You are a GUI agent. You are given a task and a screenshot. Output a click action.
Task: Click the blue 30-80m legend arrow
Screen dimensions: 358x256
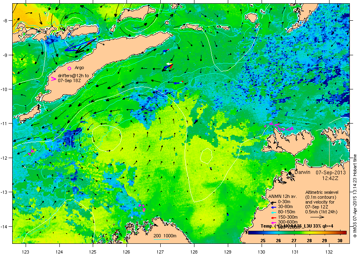coord(273,207)
